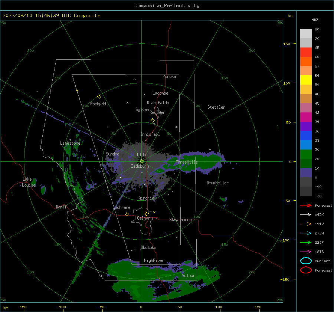Click the HighRiver city label
This screenshot has width=334, height=312.
tap(154, 260)
